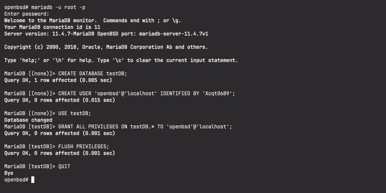
Task: Click the 'Type help;' instructions line
Action: (121, 60)
